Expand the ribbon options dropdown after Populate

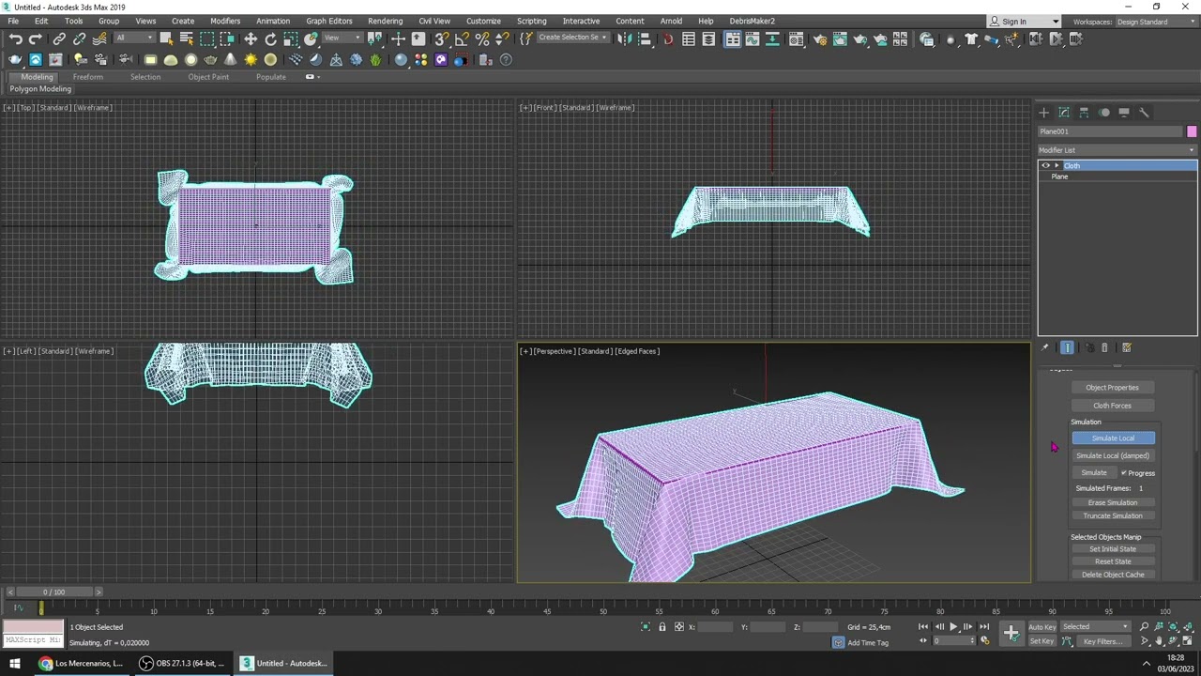312,77
